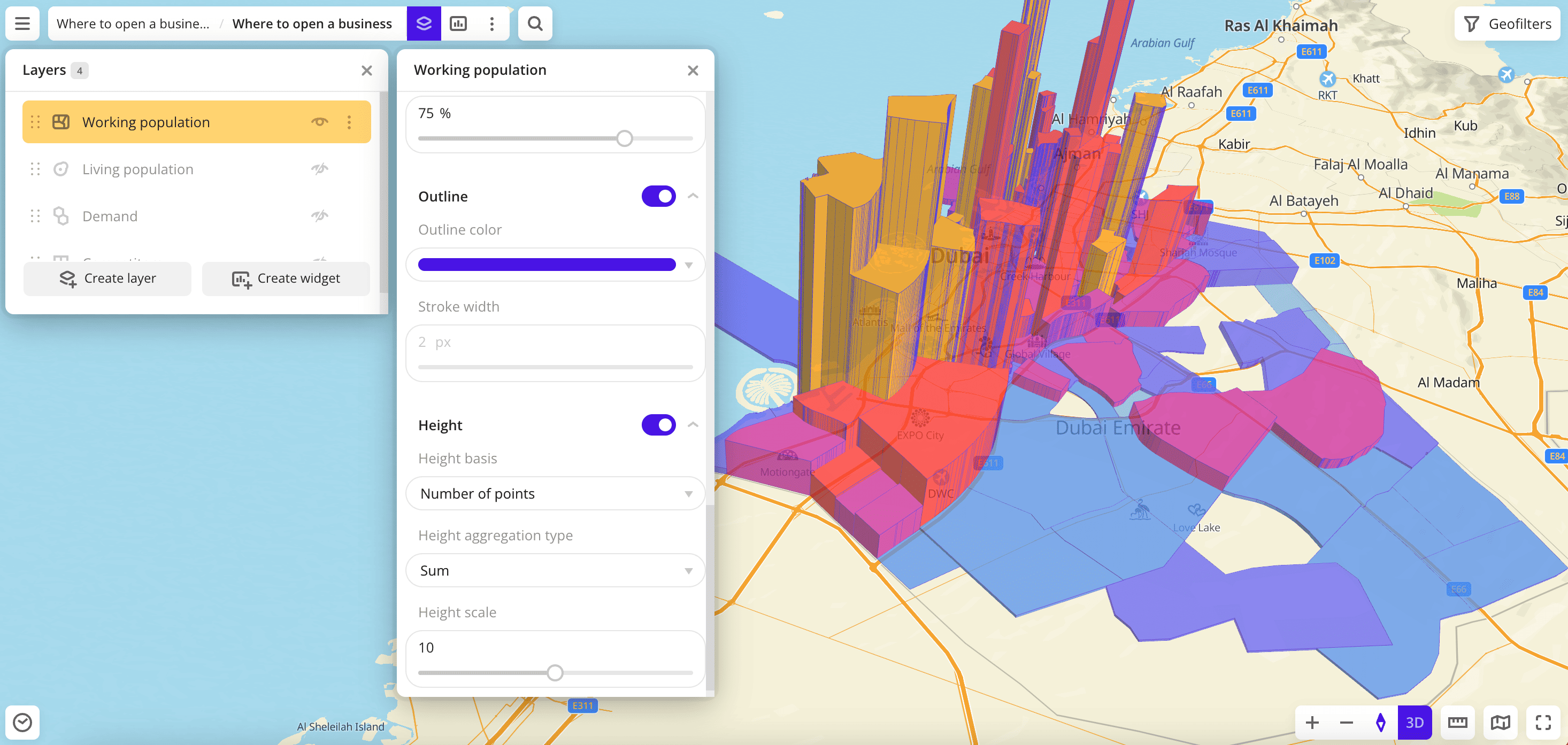Reset map orientation with compass icon

(1380, 722)
